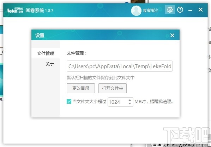Click the 默认把扫描的文件保存到此文件夹中 hint text
Screen dimensions: 211x147
(101, 77)
